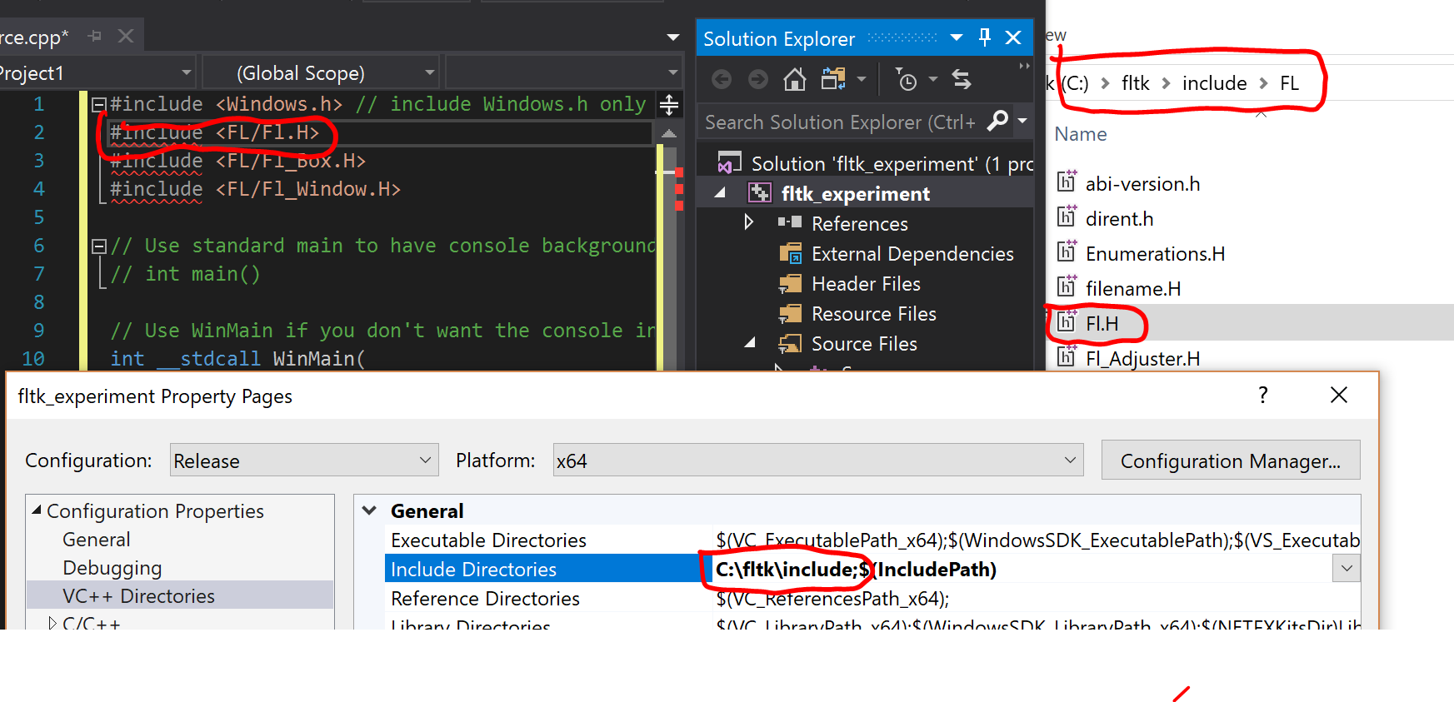Collapse the General property group
Screen dimensions: 1454x702
click(x=369, y=510)
